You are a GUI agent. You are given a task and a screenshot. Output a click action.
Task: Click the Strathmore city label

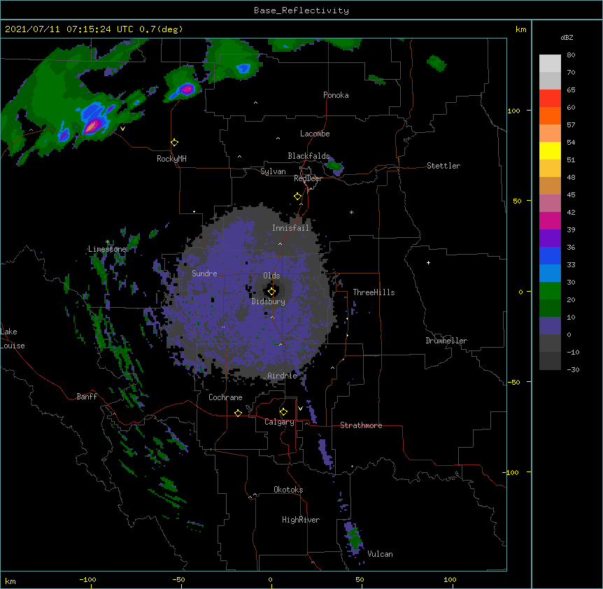click(x=361, y=425)
